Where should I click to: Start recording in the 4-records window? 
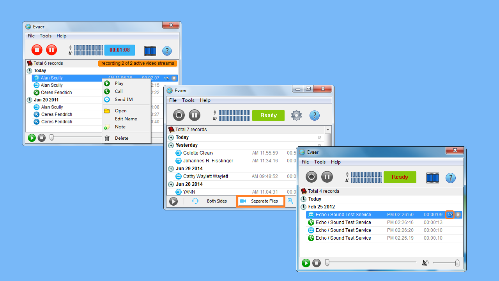pyautogui.click(x=311, y=177)
